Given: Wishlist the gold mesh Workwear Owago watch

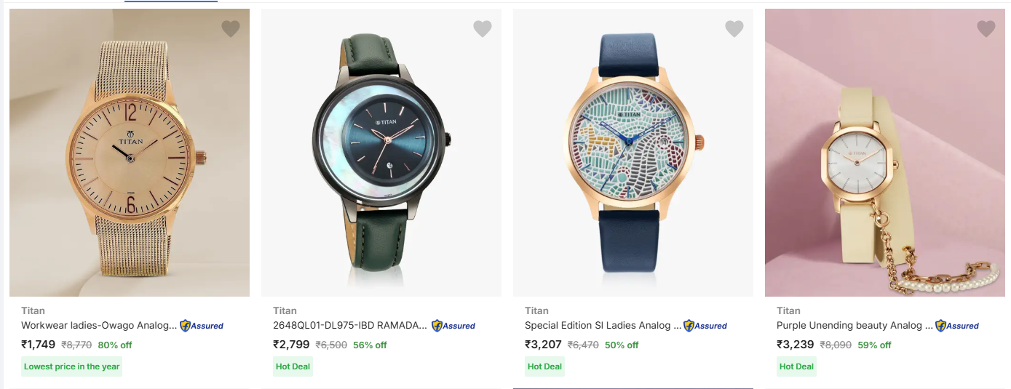Looking at the screenshot, I should (231, 29).
